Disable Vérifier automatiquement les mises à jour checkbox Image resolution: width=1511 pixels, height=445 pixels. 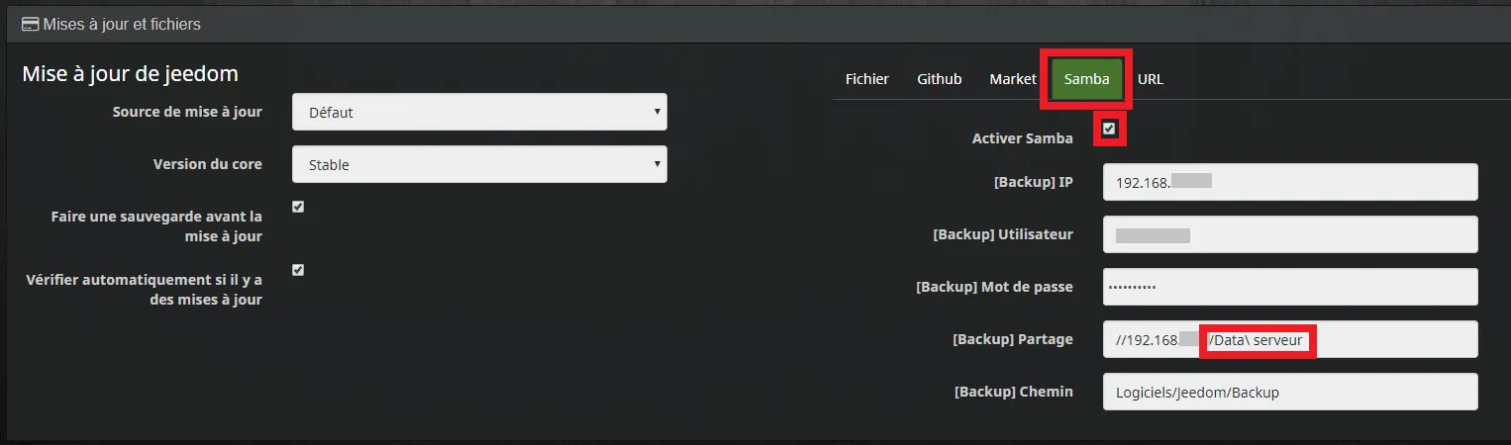click(298, 270)
